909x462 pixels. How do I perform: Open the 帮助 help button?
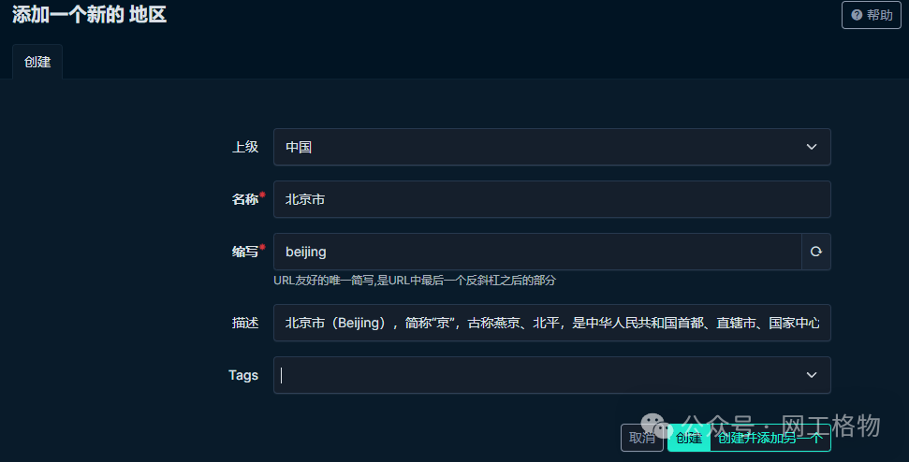tap(872, 15)
